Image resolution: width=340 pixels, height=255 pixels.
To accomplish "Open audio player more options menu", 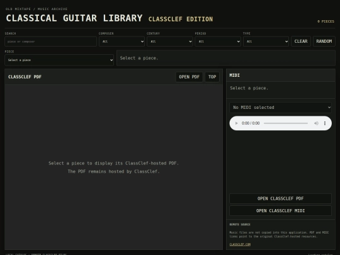I will (325, 123).
